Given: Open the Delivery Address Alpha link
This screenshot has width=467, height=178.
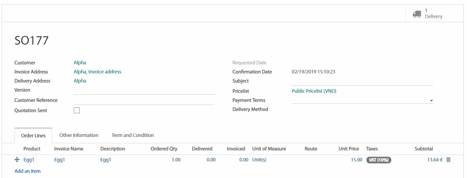Looking at the screenshot, I should [x=80, y=81].
